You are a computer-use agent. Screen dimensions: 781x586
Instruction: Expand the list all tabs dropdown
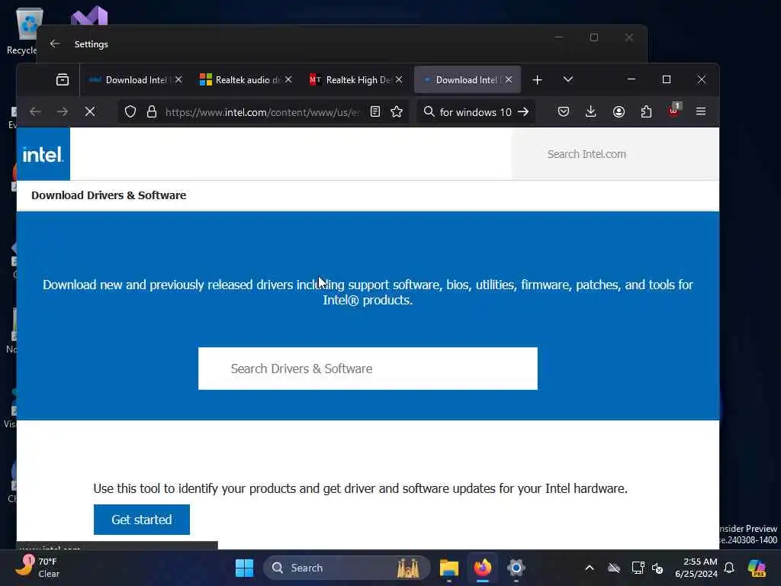click(x=567, y=79)
